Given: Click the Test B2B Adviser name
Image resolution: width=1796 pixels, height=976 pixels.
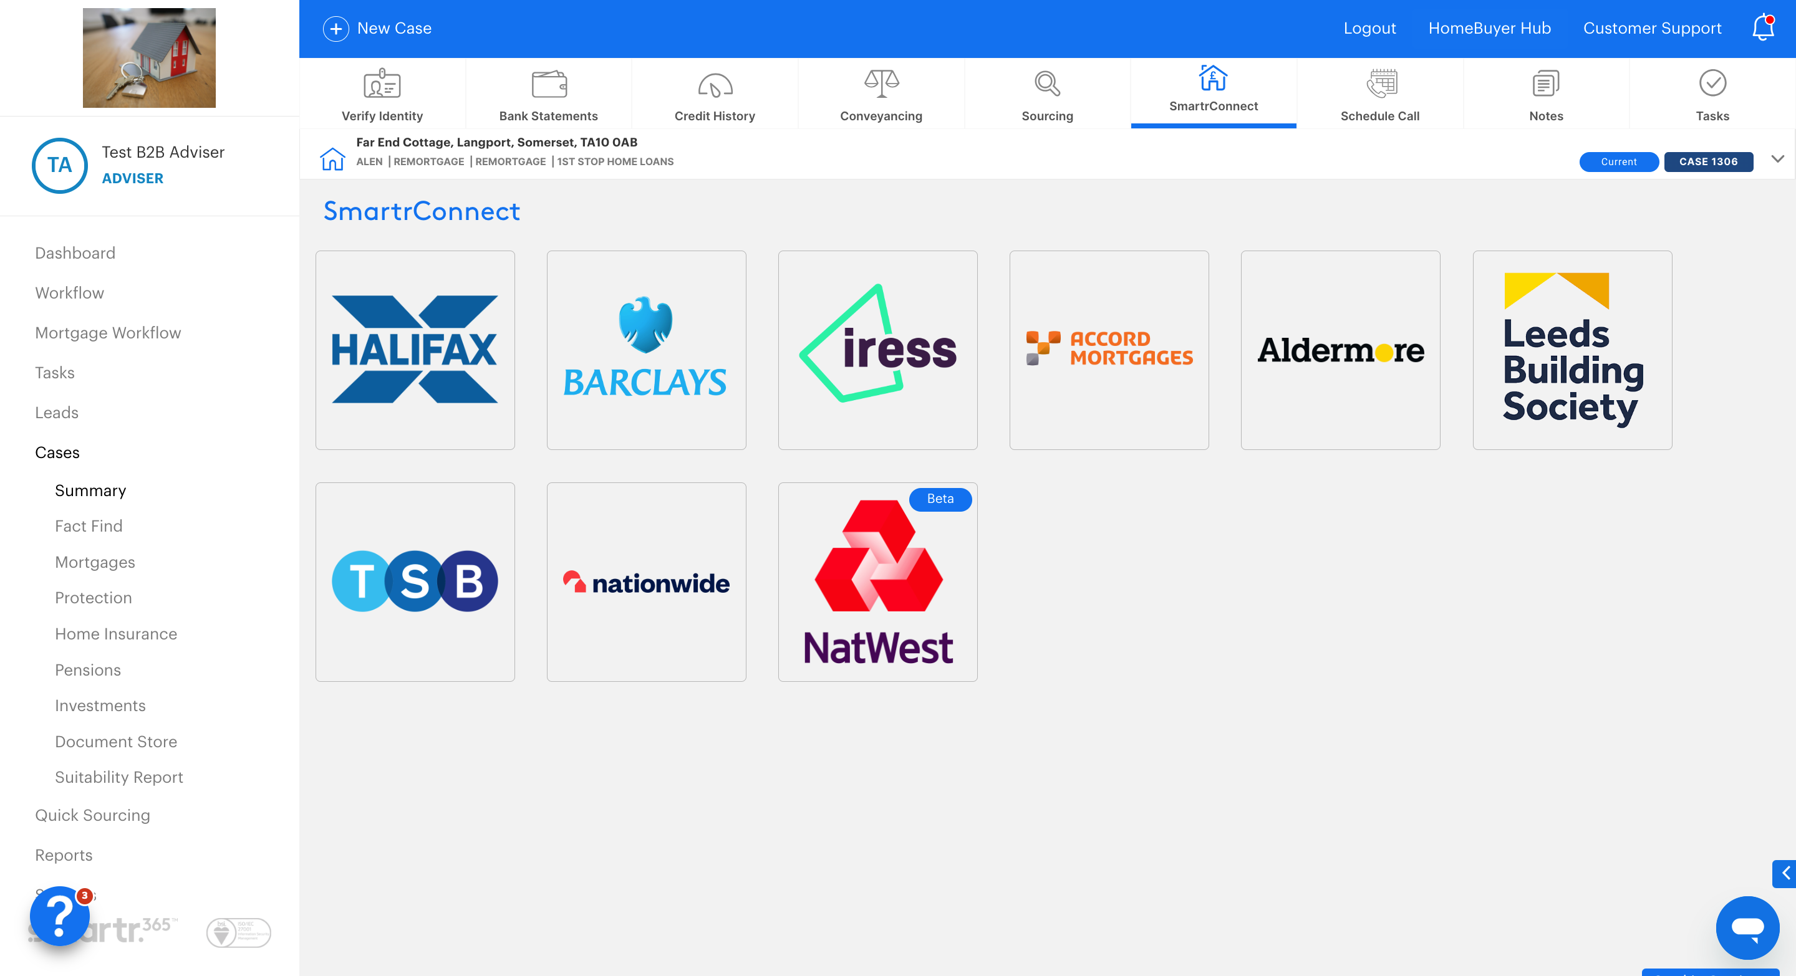Looking at the screenshot, I should coord(163,152).
